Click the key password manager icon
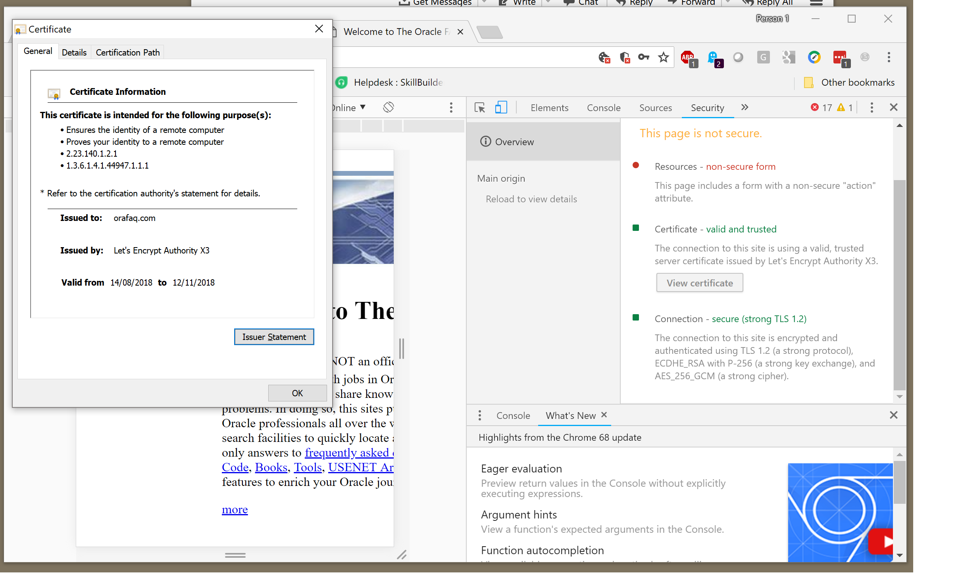Image resolution: width=962 pixels, height=574 pixels. [643, 58]
